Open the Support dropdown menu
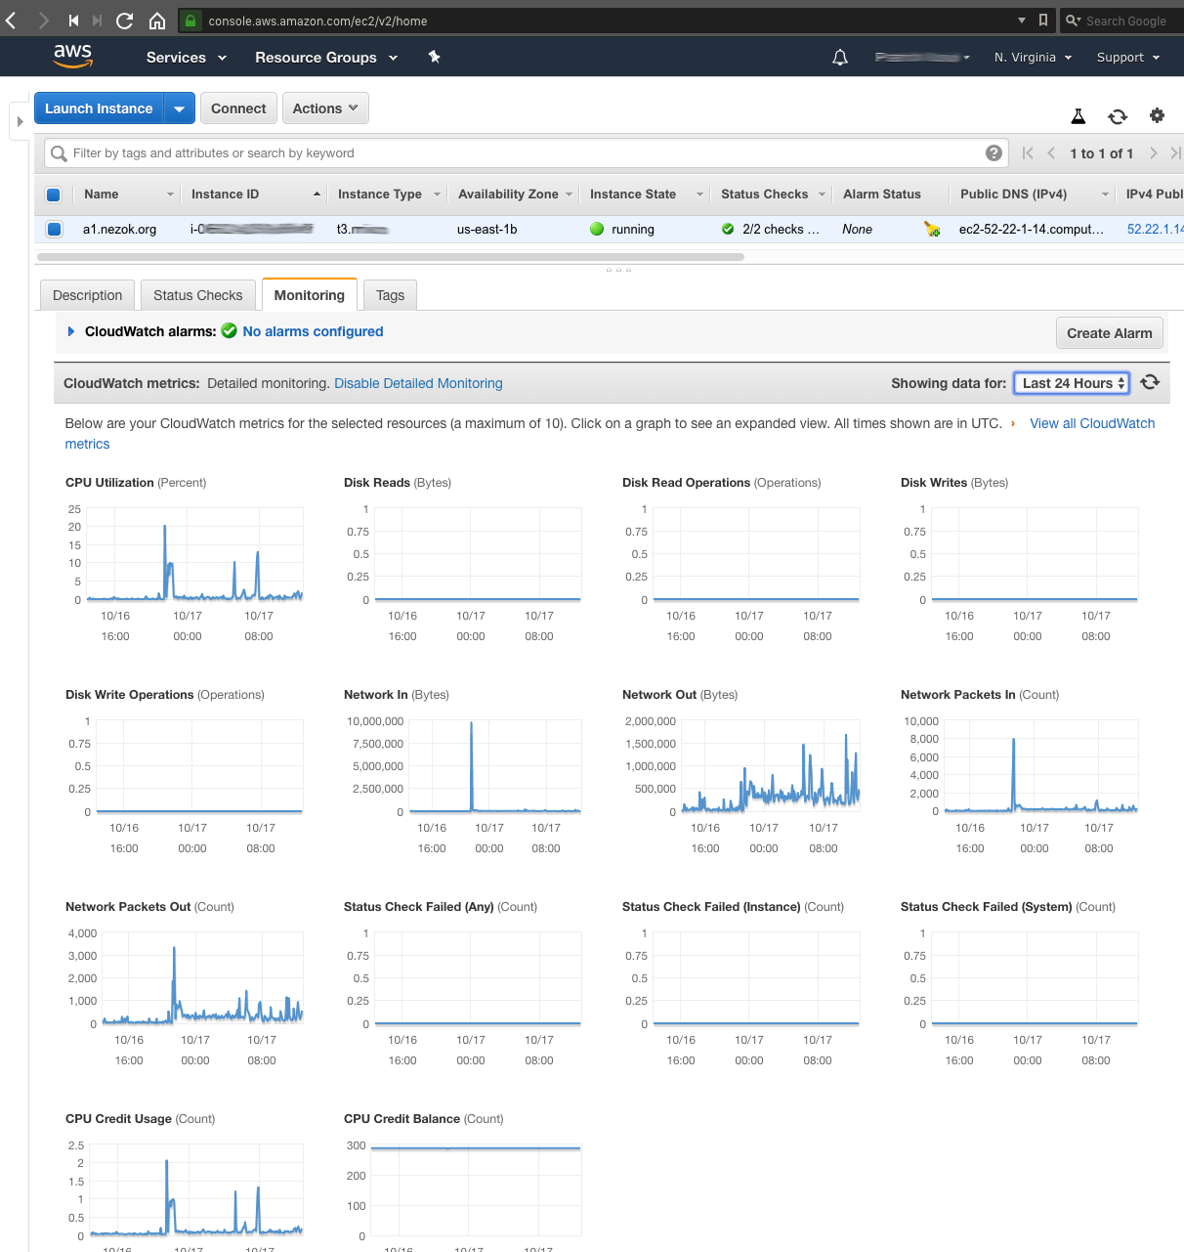1184x1252 pixels. point(1128,58)
